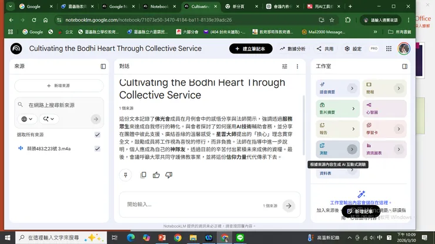
Task: Switch to the 用AI工具 tab
Action: (323, 6)
